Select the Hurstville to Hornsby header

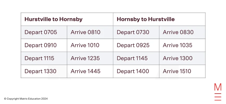67,19
